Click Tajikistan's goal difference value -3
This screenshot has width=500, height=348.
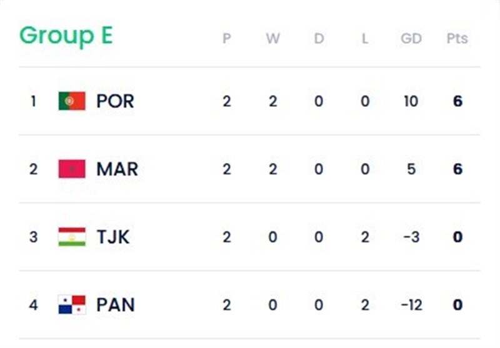click(411, 237)
